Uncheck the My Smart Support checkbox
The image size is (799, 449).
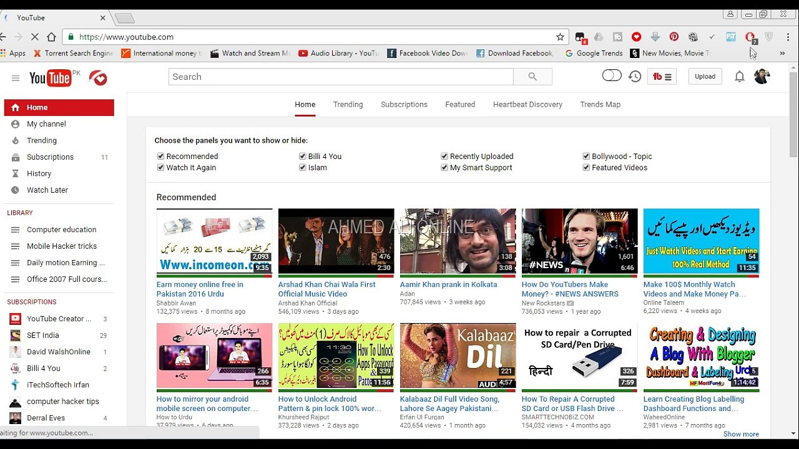(444, 168)
